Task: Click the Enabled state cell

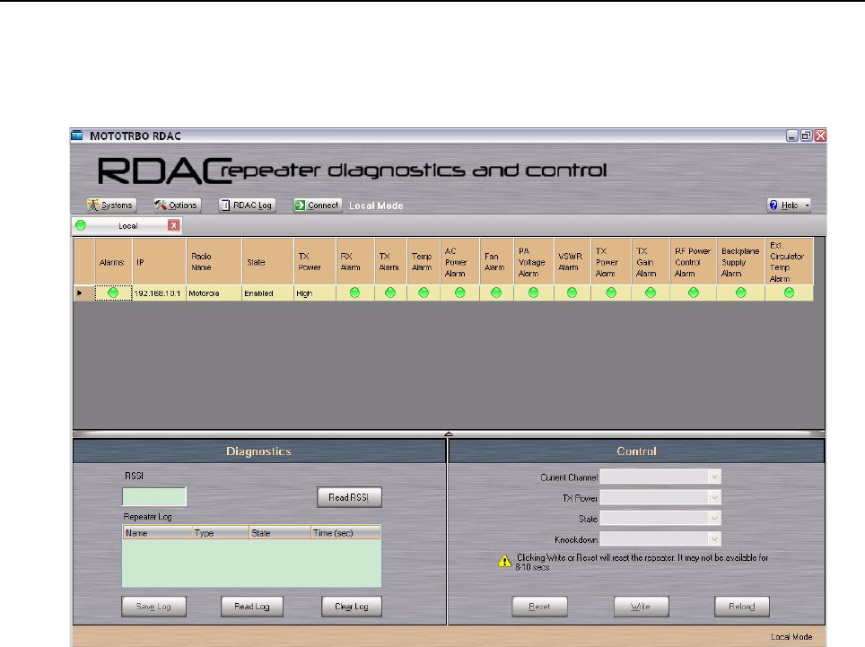Action: (267, 293)
